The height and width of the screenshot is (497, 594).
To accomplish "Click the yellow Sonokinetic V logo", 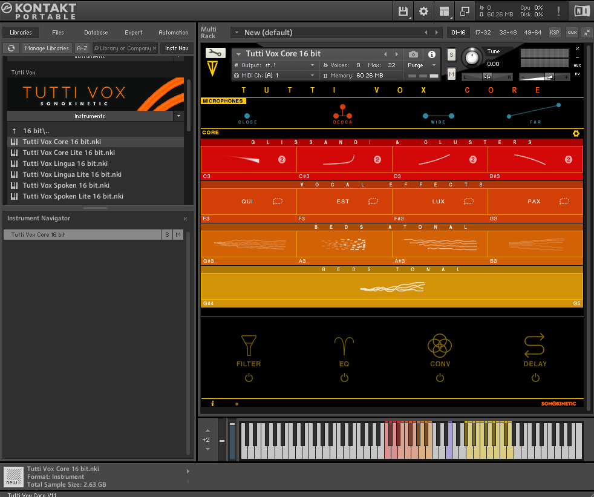I will pos(212,69).
